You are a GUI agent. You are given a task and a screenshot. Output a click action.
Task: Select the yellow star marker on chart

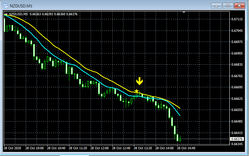coord(136,91)
